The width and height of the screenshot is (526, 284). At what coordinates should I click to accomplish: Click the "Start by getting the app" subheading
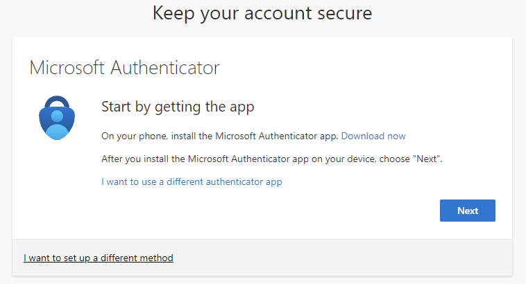click(178, 107)
